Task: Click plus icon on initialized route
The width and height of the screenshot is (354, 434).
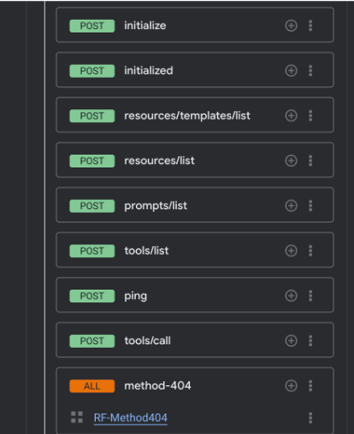Action: click(x=291, y=71)
